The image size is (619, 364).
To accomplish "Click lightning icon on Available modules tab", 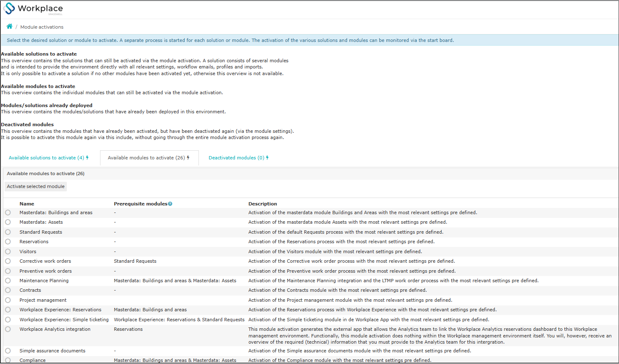I will coord(188,158).
